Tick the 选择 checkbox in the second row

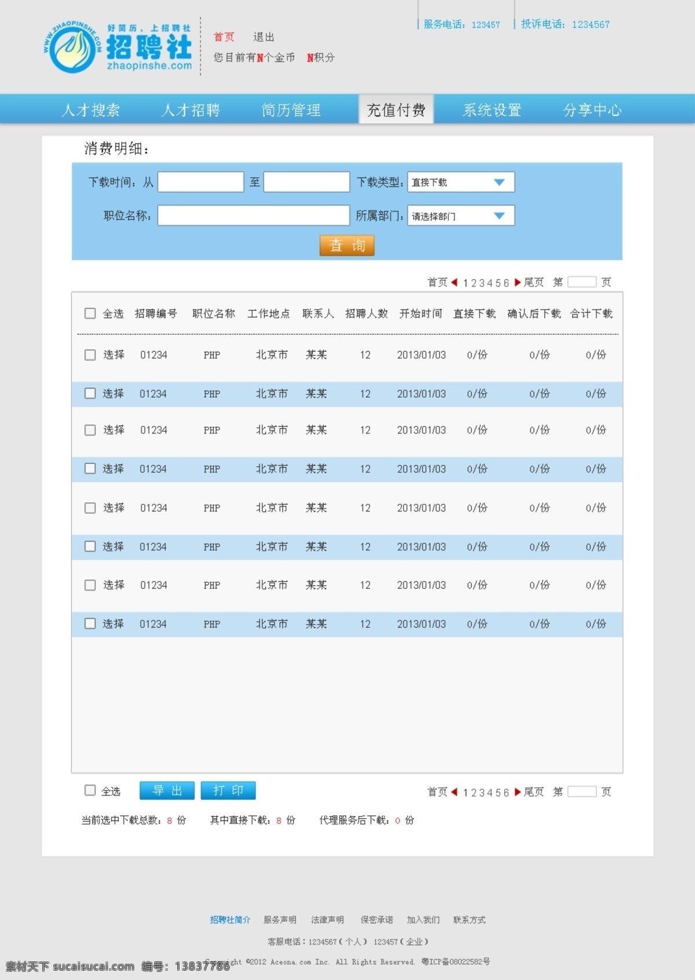point(90,393)
